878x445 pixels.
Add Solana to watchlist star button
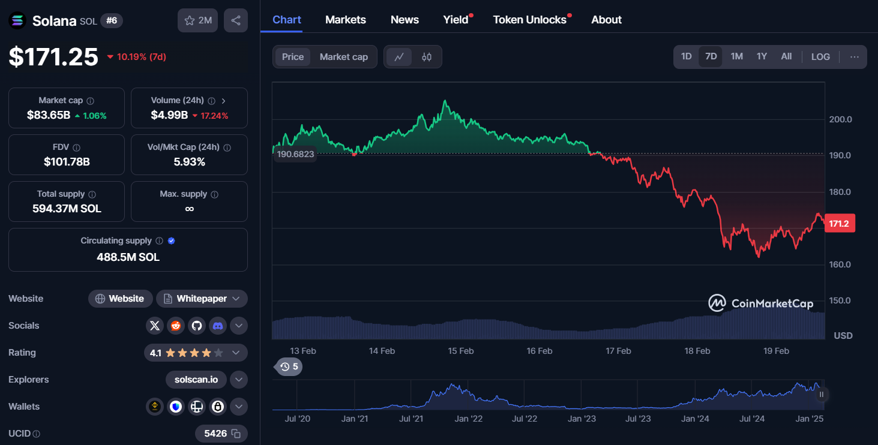point(197,20)
